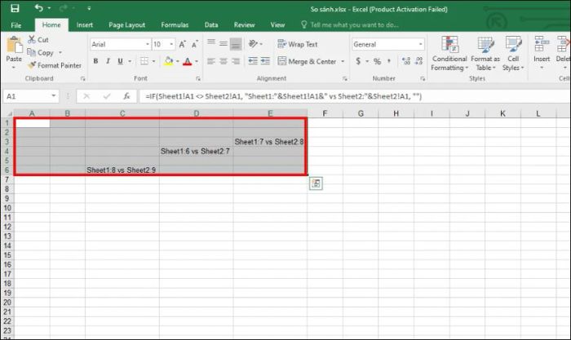Apply percent style

(x=377, y=61)
